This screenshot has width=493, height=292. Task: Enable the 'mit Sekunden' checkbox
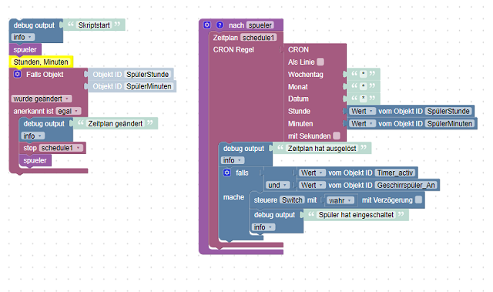(337, 136)
